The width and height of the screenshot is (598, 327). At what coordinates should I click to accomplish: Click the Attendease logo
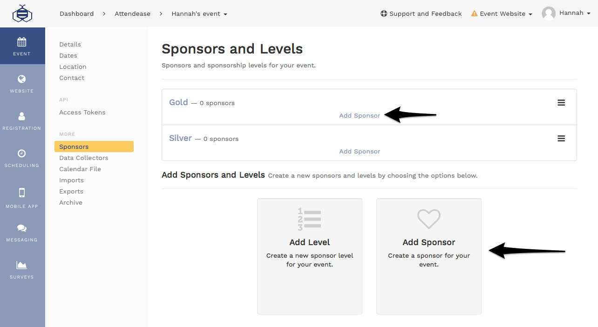22,13
